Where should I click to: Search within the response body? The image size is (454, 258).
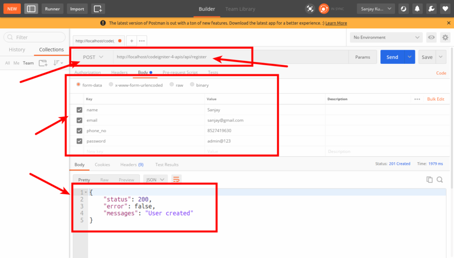click(440, 180)
